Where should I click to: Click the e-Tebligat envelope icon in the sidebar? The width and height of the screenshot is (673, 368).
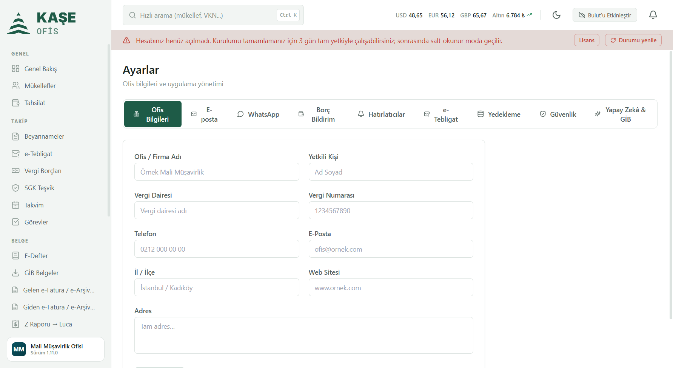pyautogui.click(x=15, y=154)
